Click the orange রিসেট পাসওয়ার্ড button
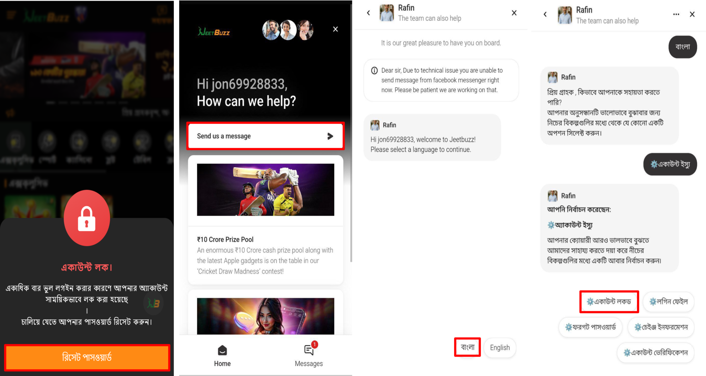Screen dimensions: 706x376 (87, 357)
